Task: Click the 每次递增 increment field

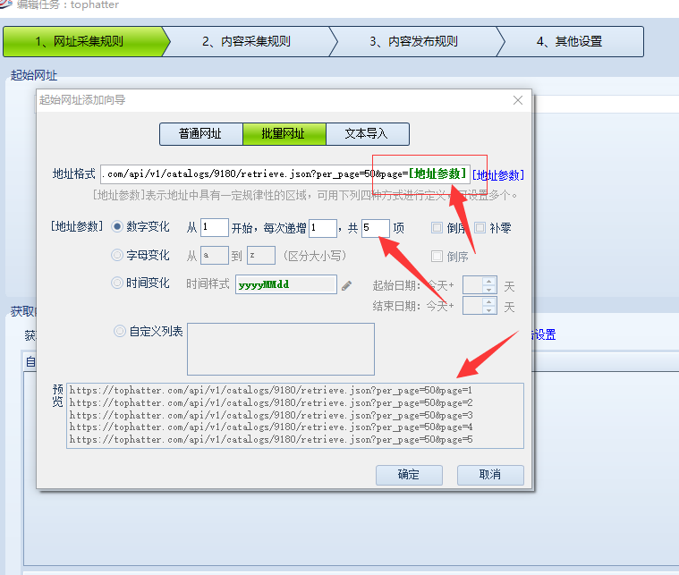Action: pos(323,228)
